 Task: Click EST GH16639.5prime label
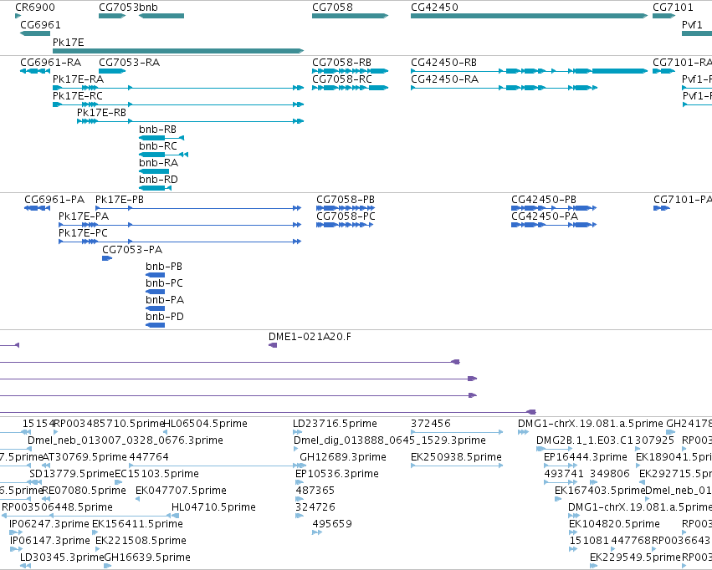[147, 557]
